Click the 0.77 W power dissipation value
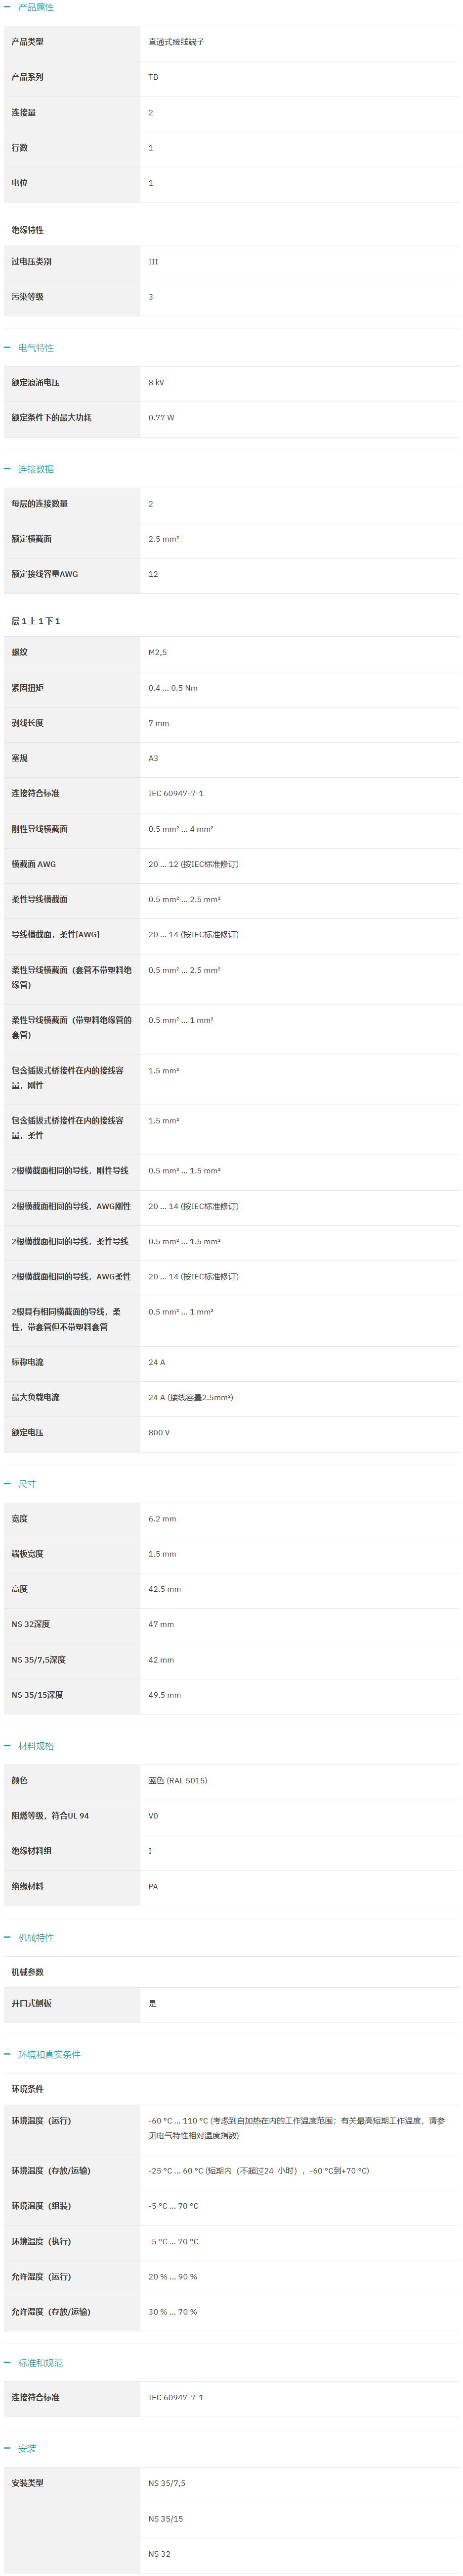 [x=162, y=418]
